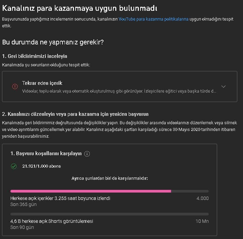243x239 pixels.
Task: Click the Son 365 gün caption
Action: tap(24, 205)
